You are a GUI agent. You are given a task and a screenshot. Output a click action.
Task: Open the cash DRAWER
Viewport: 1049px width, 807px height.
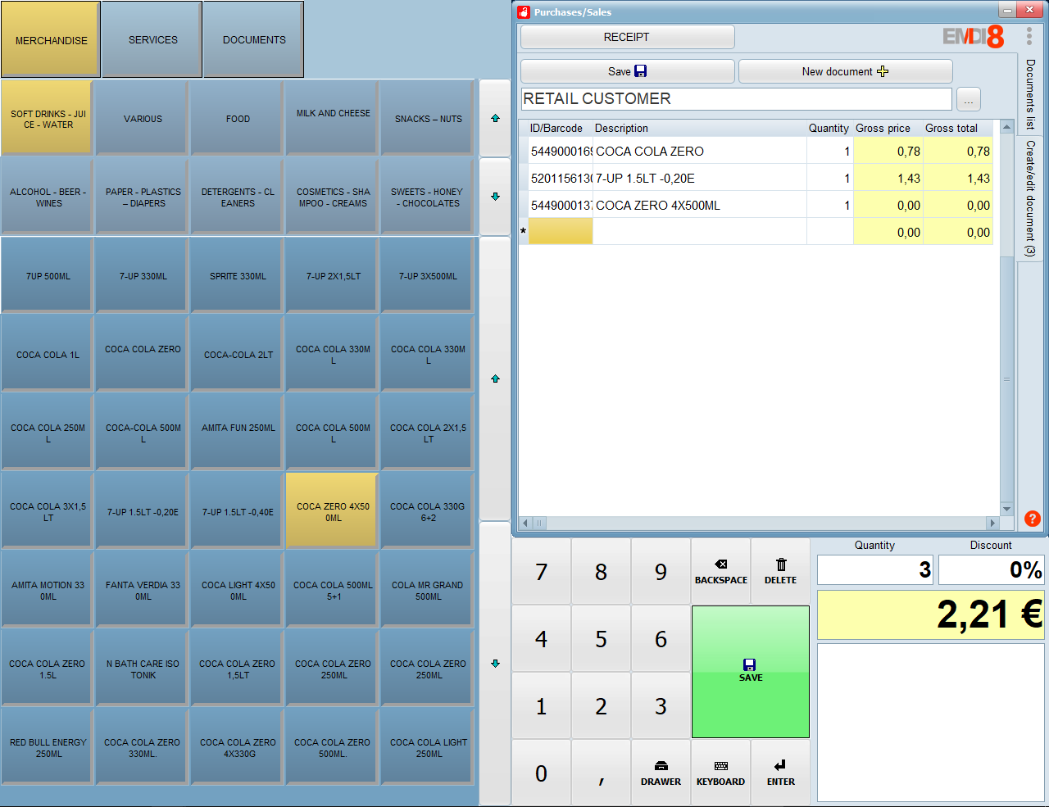tap(661, 773)
